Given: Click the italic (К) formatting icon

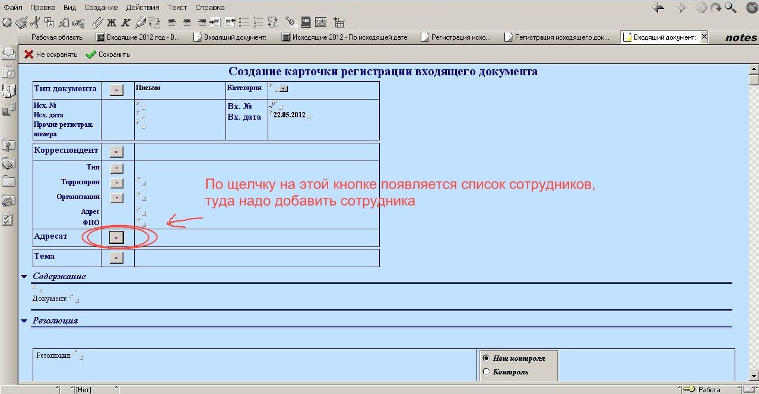Looking at the screenshot, I should (x=126, y=23).
